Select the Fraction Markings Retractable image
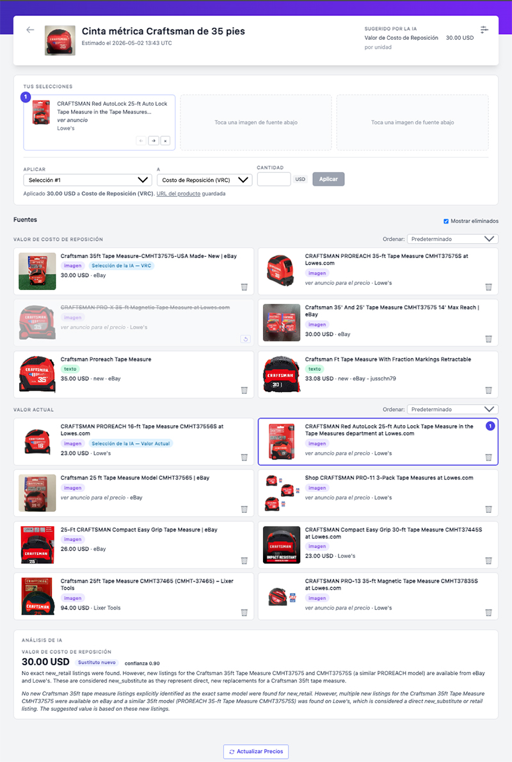 pyautogui.click(x=282, y=374)
